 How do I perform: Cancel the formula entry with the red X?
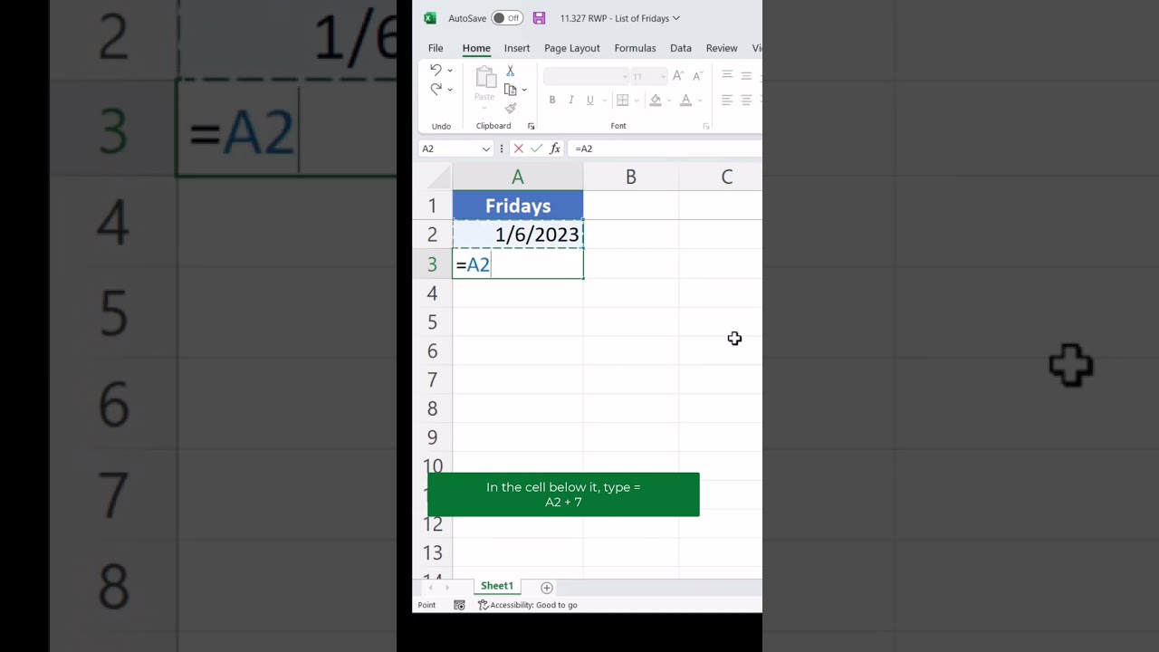coord(519,149)
